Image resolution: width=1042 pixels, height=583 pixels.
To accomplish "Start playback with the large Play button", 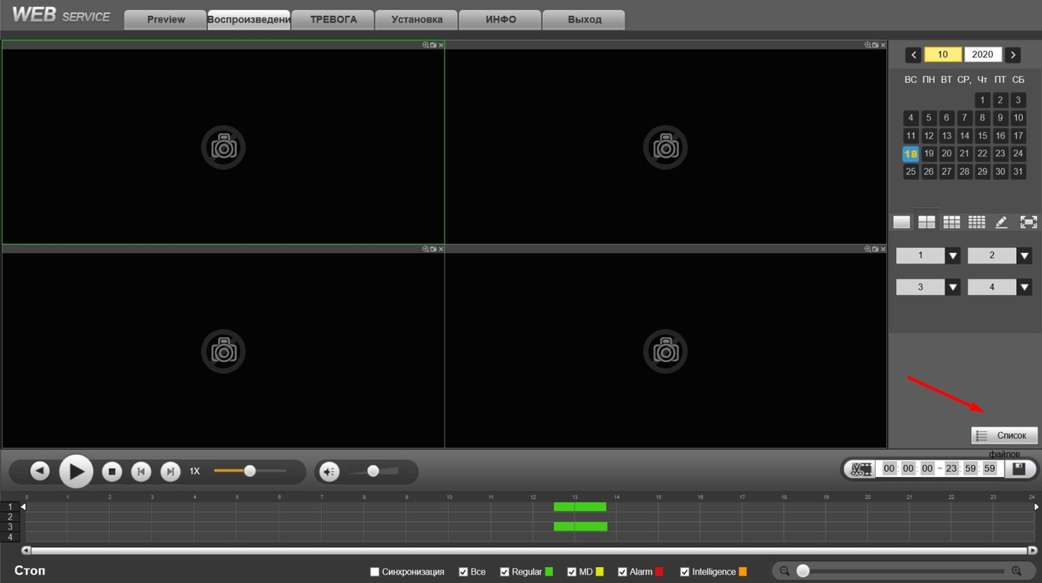I will point(76,472).
